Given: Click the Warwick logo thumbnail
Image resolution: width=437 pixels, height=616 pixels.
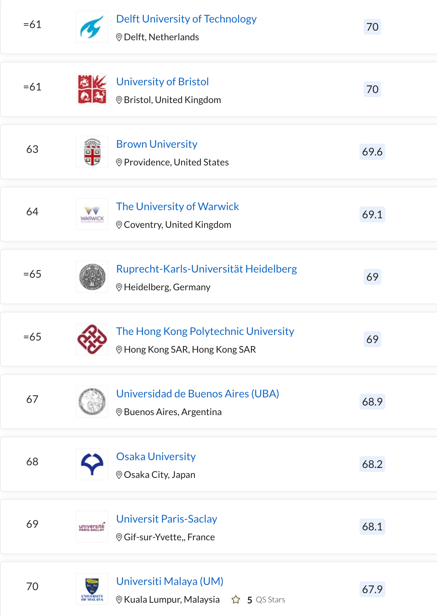Looking at the screenshot, I should (x=92, y=214).
